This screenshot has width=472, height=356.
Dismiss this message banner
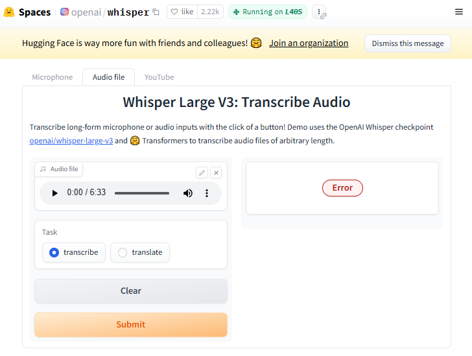408,43
